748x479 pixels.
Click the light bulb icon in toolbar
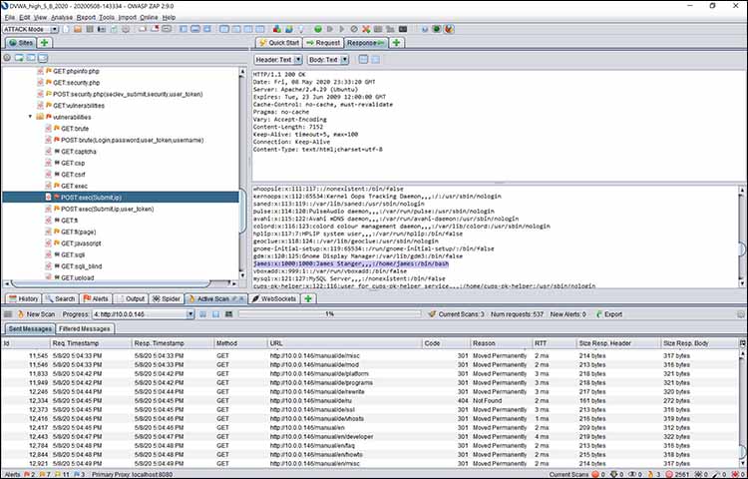tap(301, 29)
